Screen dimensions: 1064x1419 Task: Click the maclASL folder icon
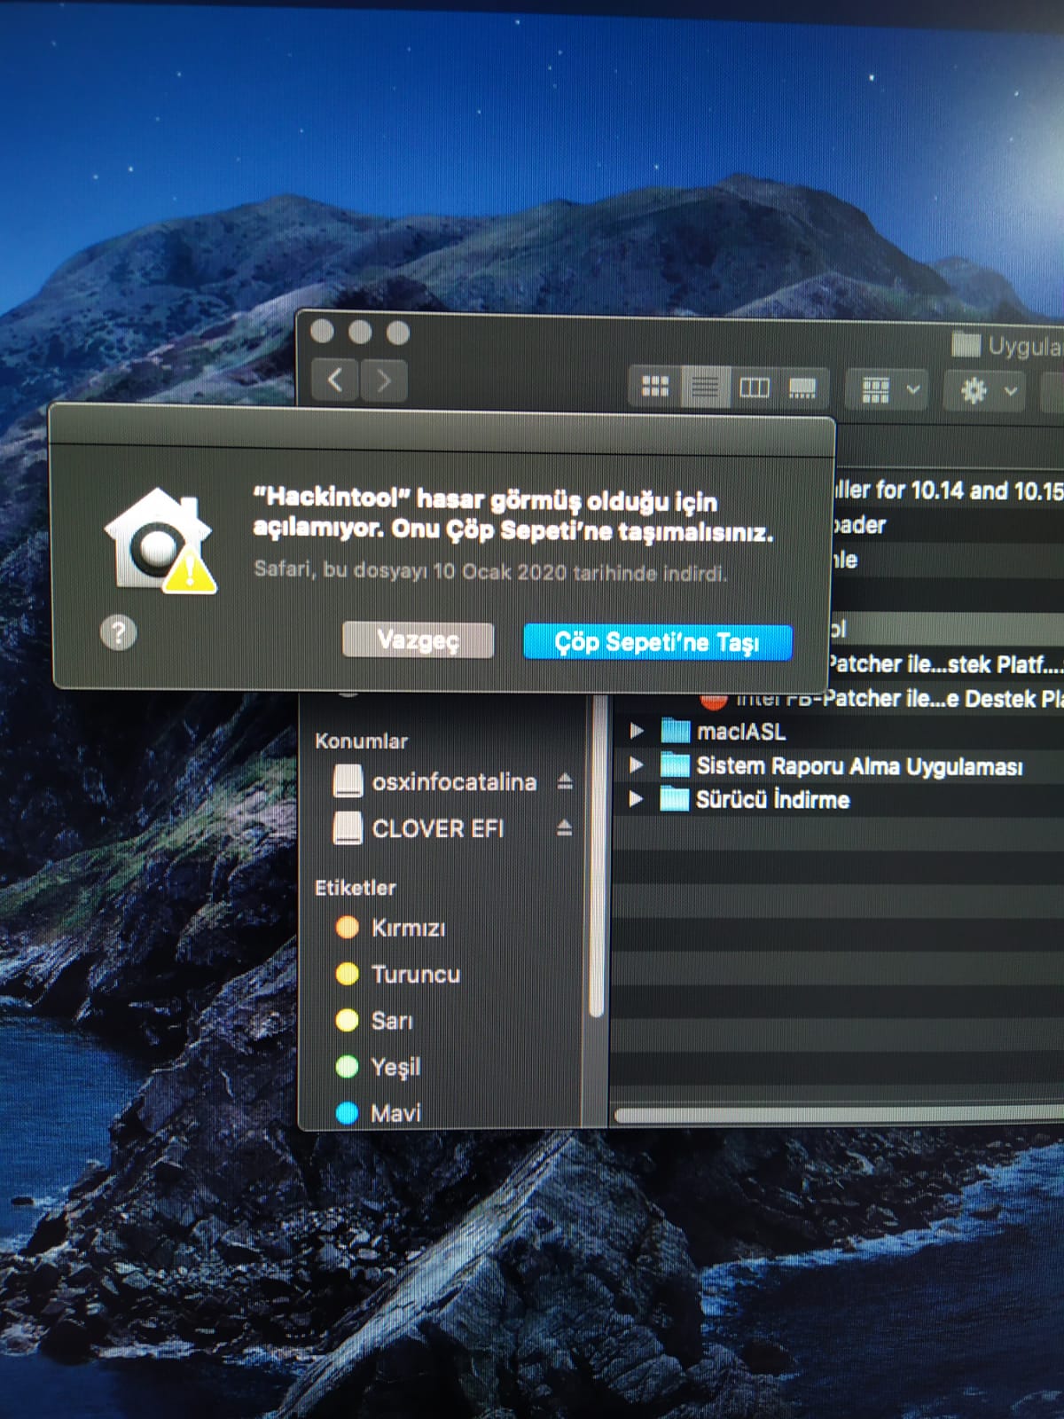[x=676, y=731]
